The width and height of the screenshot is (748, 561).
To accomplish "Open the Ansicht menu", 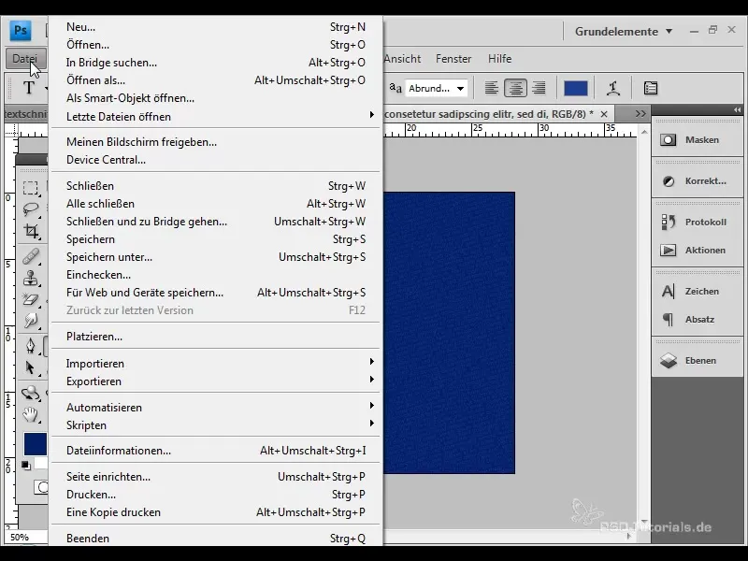I will (402, 59).
